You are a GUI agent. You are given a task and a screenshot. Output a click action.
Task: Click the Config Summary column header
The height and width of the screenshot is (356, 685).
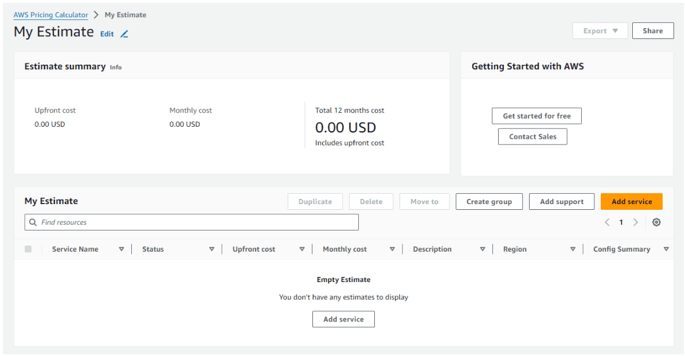point(621,249)
